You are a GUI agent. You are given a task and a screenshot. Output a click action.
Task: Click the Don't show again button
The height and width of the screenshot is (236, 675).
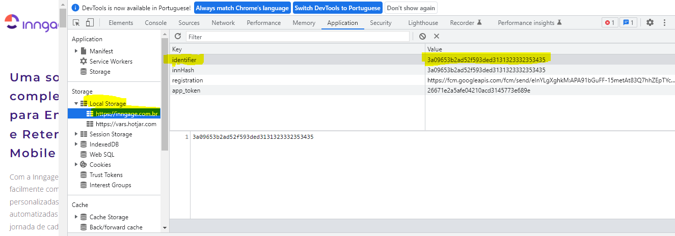pos(411,8)
